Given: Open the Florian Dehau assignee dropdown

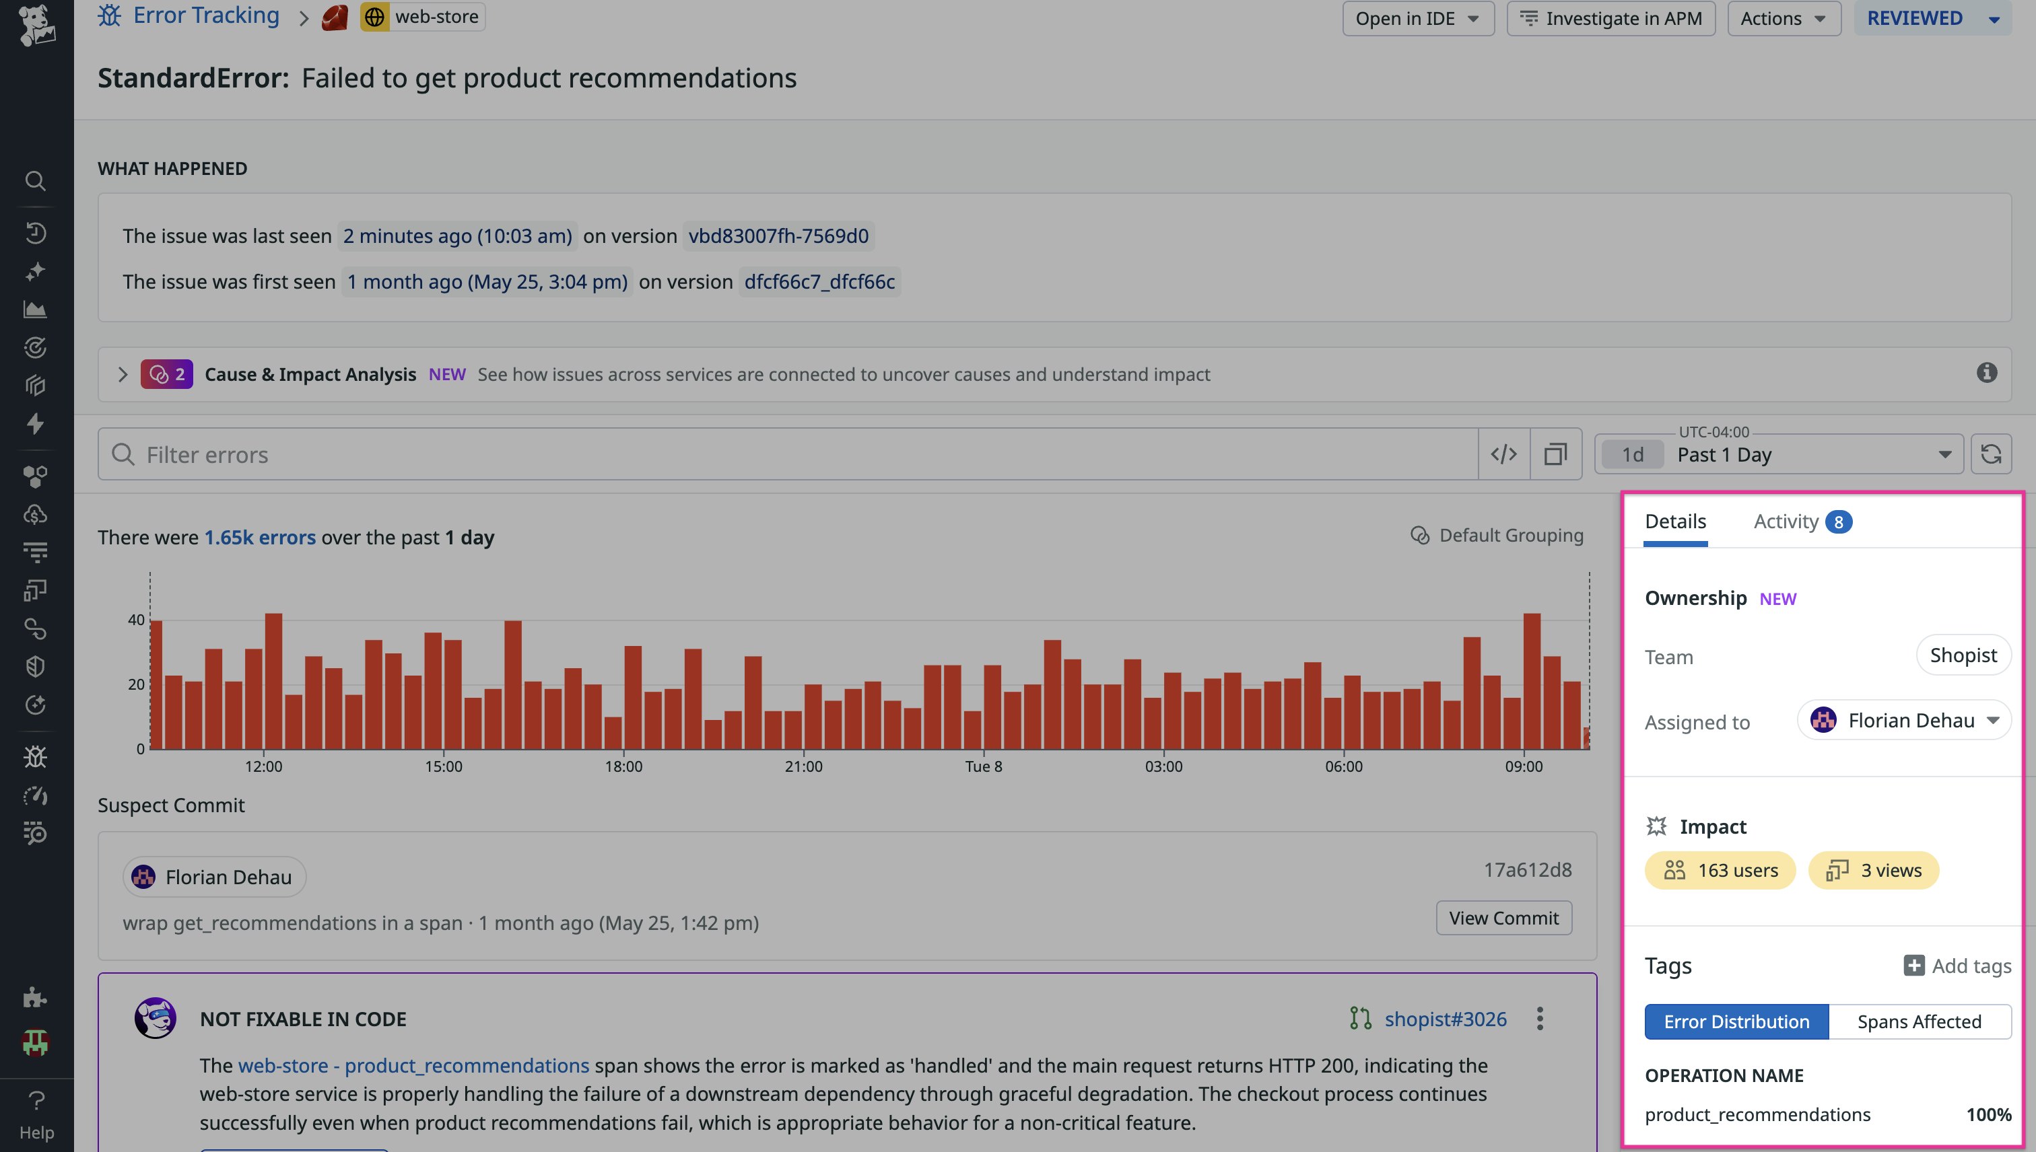Looking at the screenshot, I should coord(1904,720).
